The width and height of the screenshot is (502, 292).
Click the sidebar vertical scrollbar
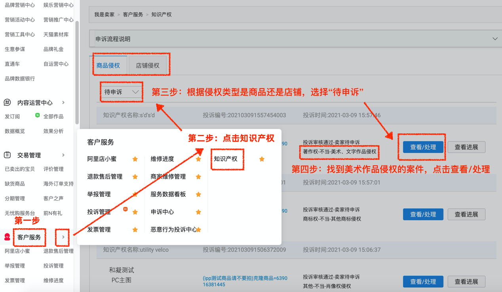click(x=77, y=71)
